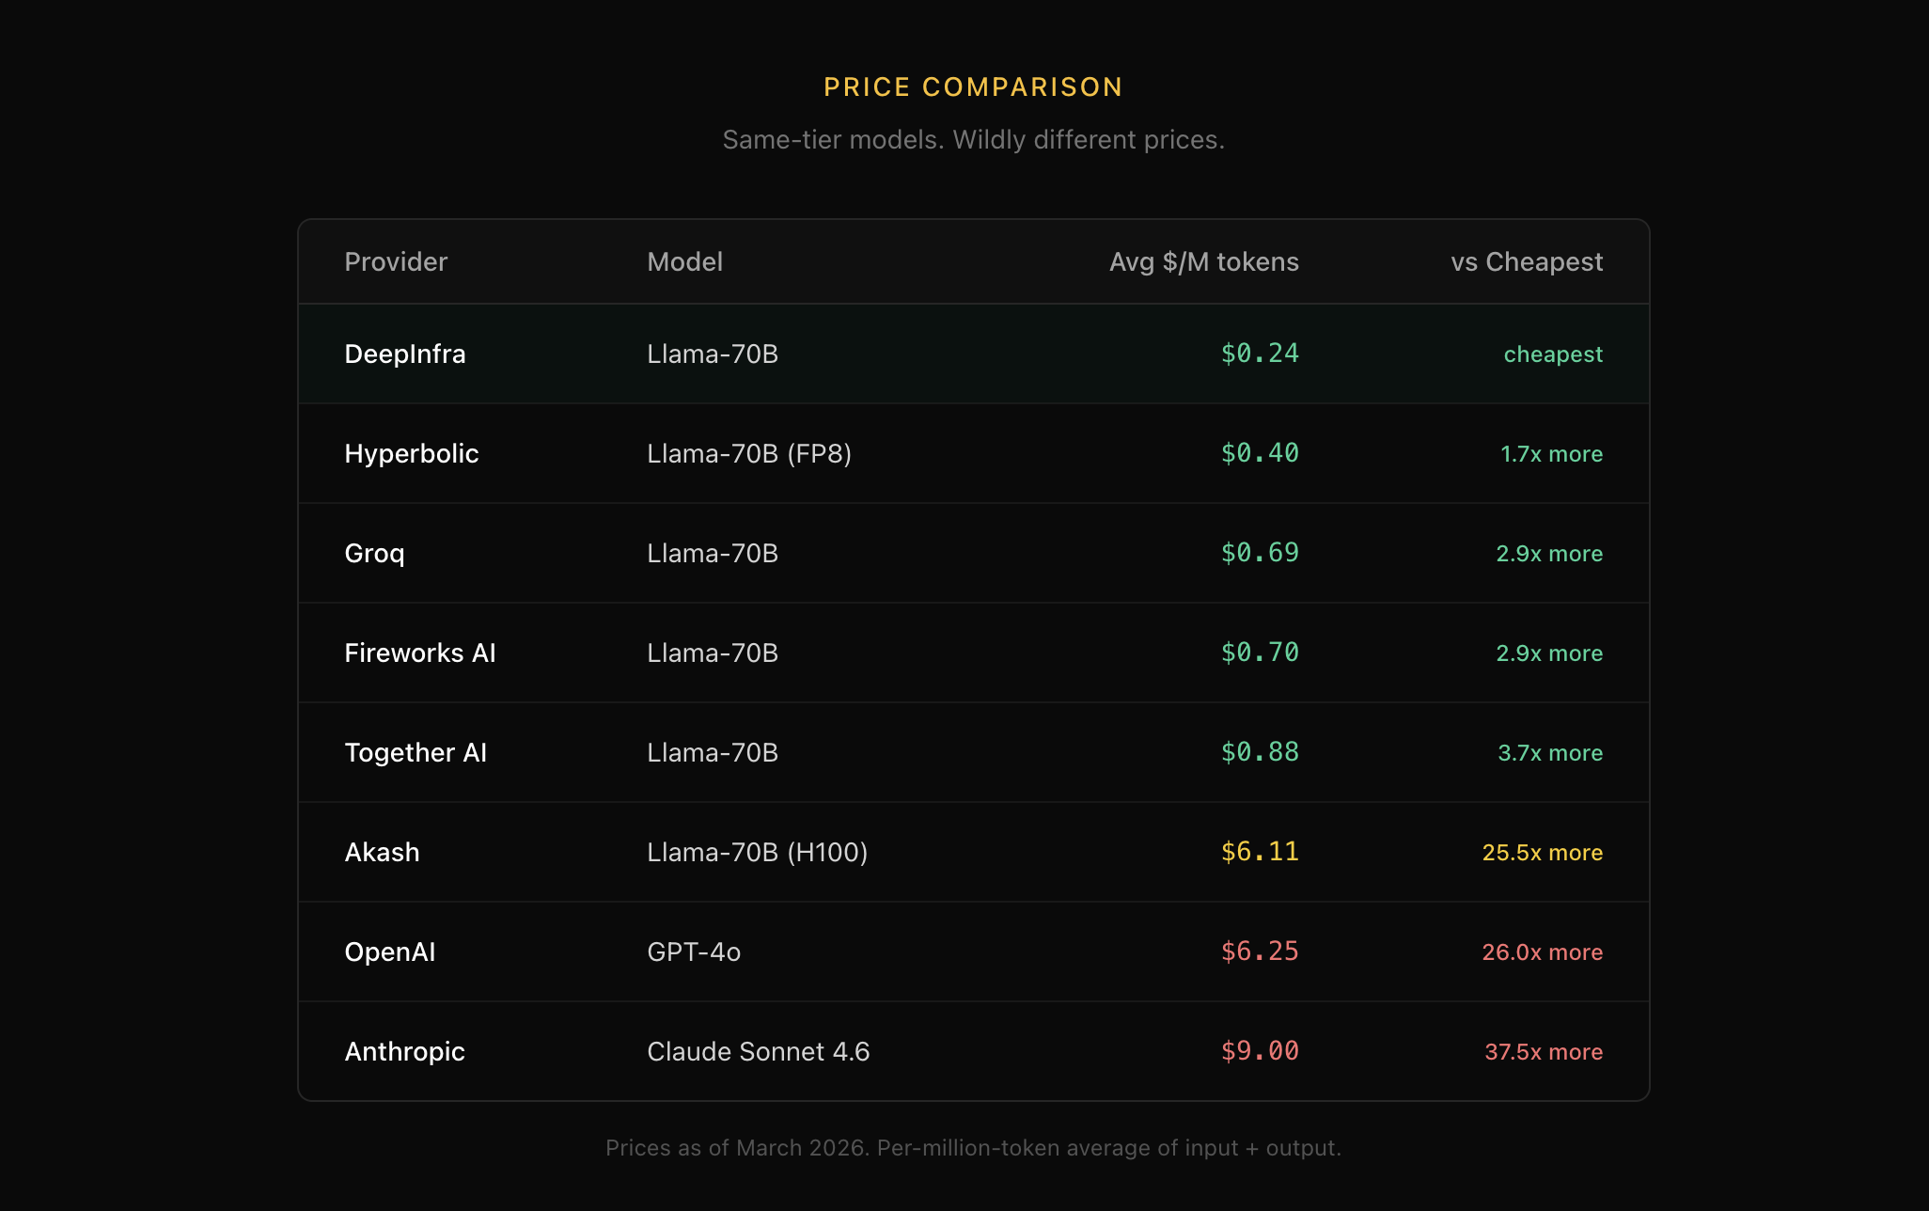Click the OpenAI provider name
1929x1211 pixels.
(x=389, y=952)
